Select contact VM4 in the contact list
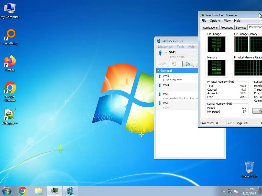262x196 pixels. (x=177, y=87)
